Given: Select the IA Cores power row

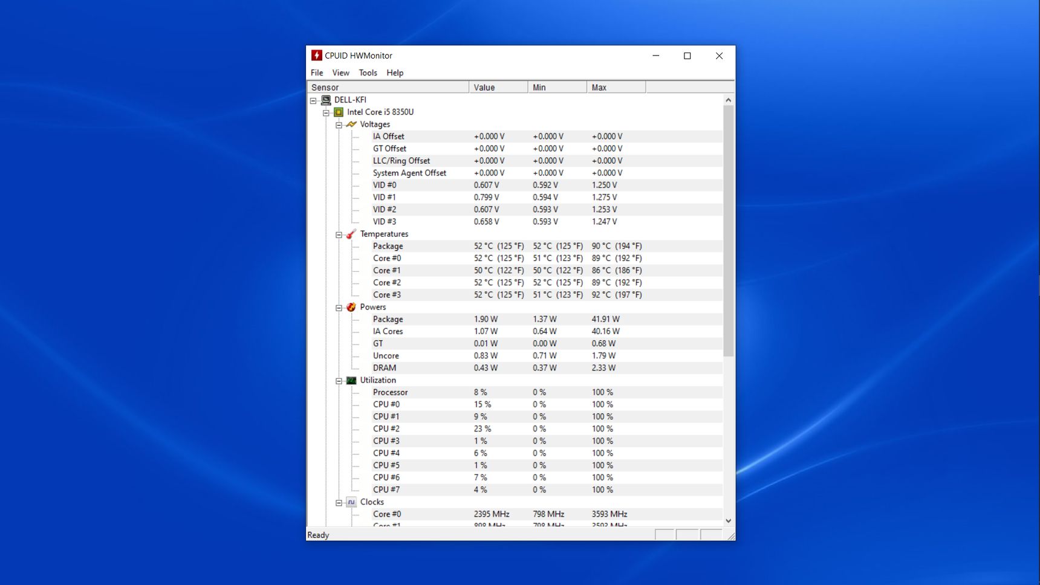Looking at the screenshot, I should [x=547, y=331].
